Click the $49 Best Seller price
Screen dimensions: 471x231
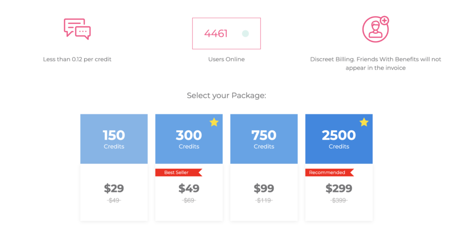189,188
